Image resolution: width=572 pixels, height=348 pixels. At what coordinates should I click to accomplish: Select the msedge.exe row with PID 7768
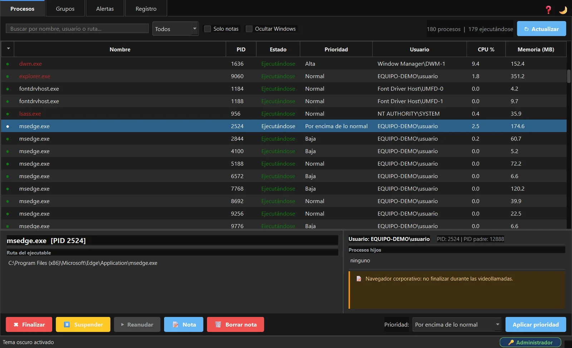click(284, 188)
